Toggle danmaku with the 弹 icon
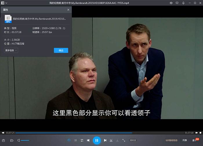The width and height of the screenshot is (203, 146). pyautogui.click(x=76, y=140)
